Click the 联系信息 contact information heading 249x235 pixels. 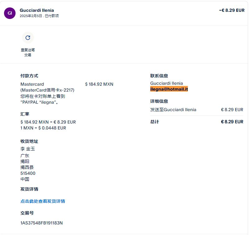[159, 76]
